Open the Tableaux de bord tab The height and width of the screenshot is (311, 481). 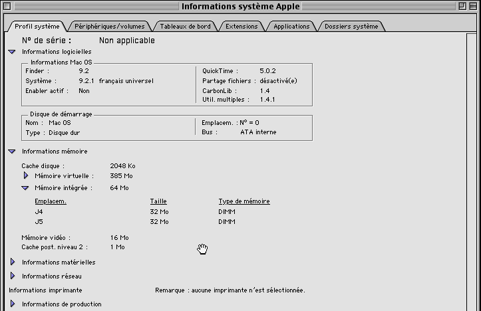(186, 27)
